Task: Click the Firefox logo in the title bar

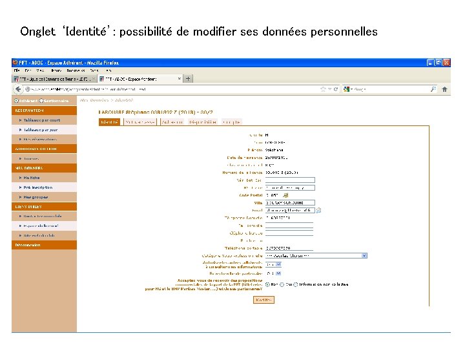Action: (15, 63)
